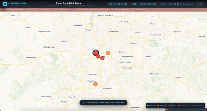This screenshot has width=207, height=111.
Task: Click the Simulated Analysis label in the red banner
Action: (14, 10)
